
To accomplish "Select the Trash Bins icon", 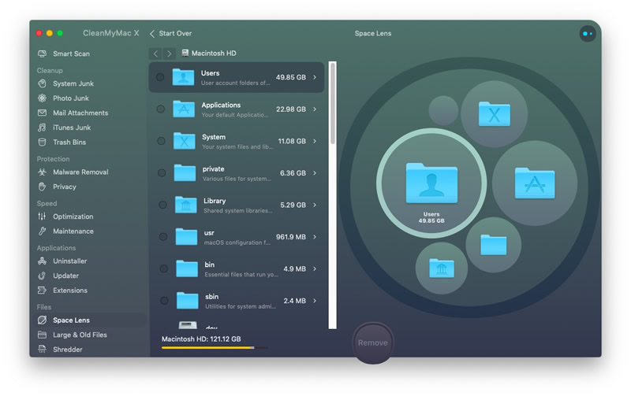I will click(42, 142).
